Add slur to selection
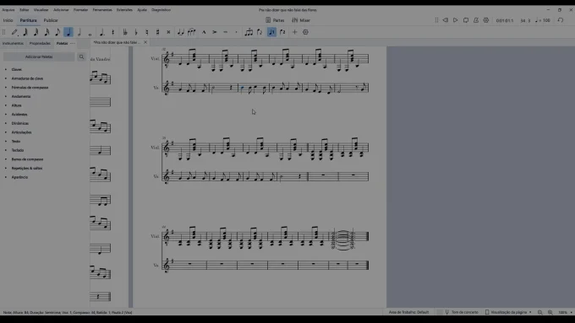Image resolution: width=575 pixels, height=323 pixels. click(191, 32)
